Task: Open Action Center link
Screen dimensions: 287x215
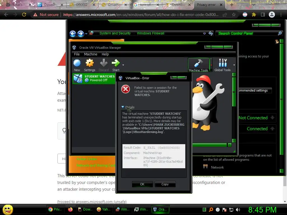Action: 87,159
